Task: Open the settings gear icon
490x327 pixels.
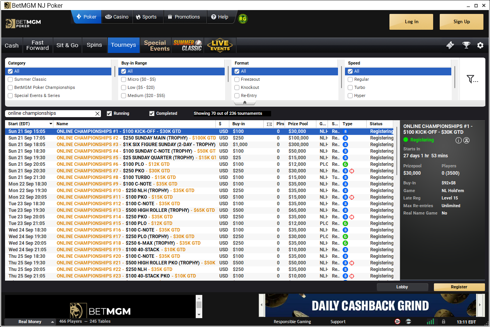Action: pos(480,45)
